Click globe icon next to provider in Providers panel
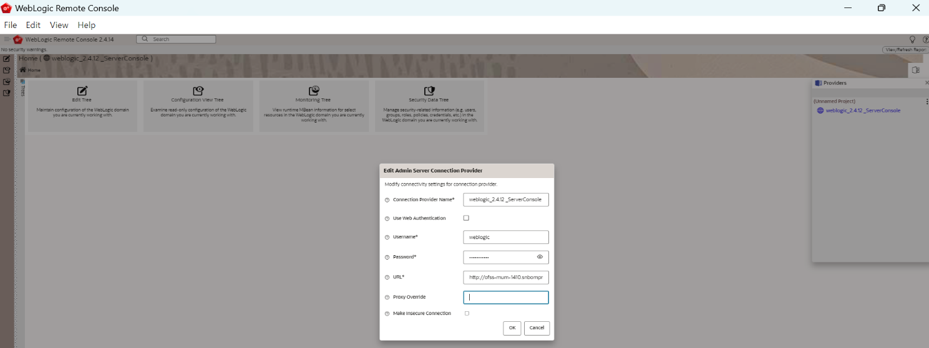The width and height of the screenshot is (929, 348). tap(820, 111)
